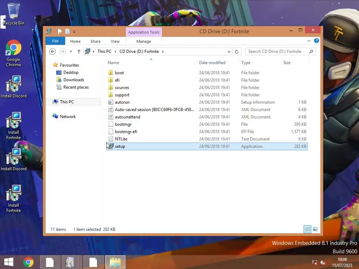The image size is (359, 269).
Task: Open the Windows Start button
Action: (x=9, y=262)
